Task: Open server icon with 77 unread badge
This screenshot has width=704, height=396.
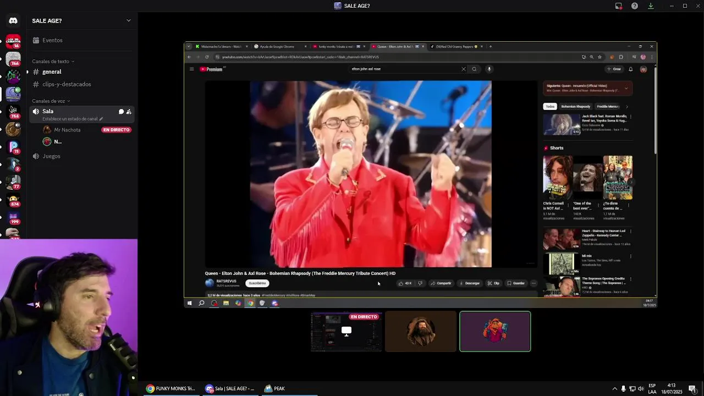Action: (x=13, y=182)
